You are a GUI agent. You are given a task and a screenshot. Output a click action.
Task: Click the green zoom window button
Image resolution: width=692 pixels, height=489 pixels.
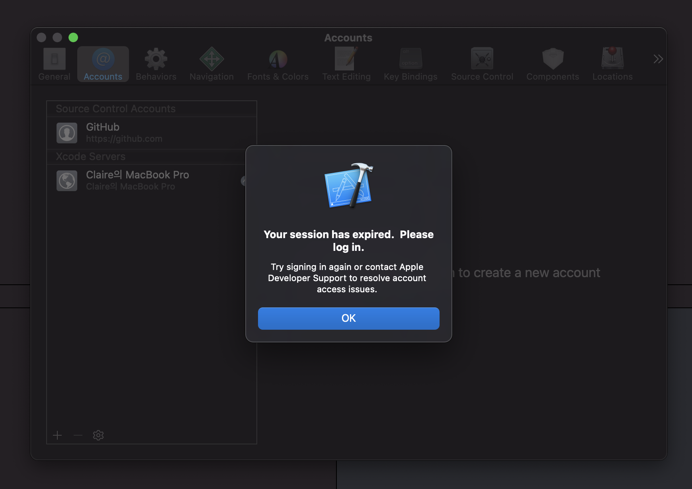point(73,37)
